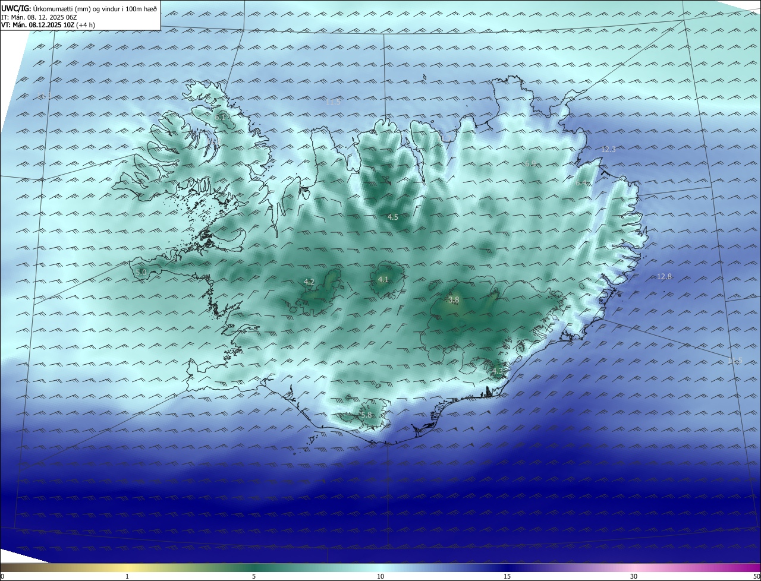
Task: Click the 30 tick on the color scale
Action: 634,576
